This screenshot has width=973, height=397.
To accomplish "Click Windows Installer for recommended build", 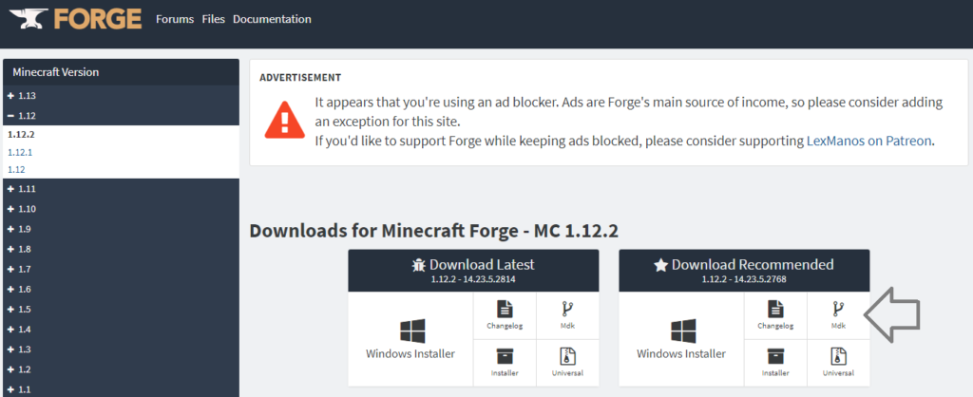I will [681, 339].
